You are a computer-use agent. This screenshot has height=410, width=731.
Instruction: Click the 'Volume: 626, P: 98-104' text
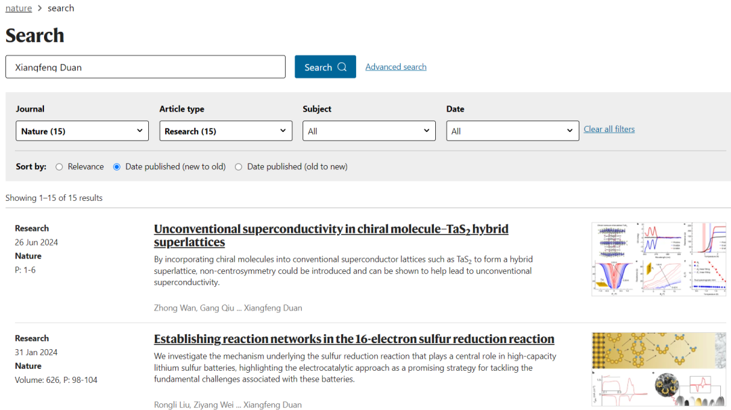pos(56,380)
